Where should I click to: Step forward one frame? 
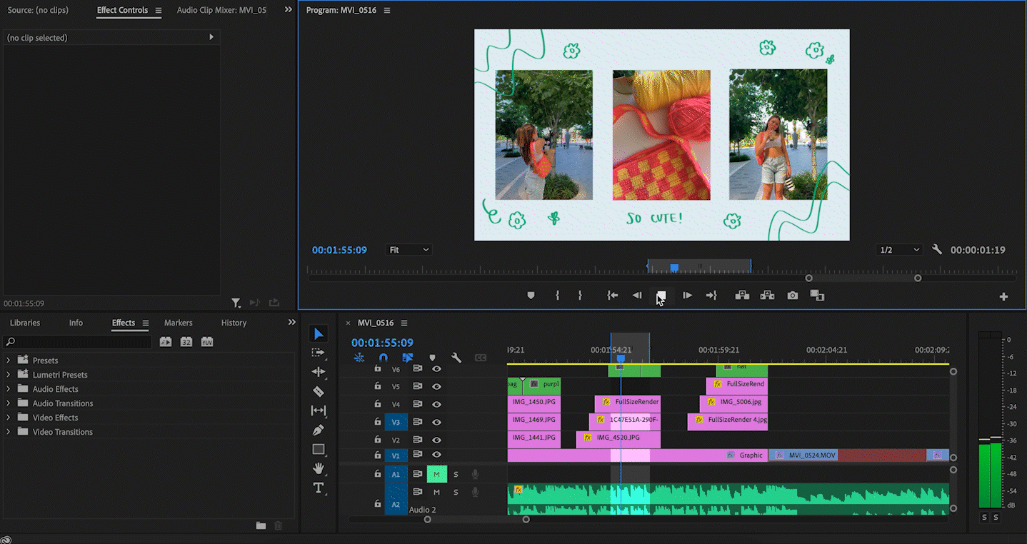tap(687, 296)
